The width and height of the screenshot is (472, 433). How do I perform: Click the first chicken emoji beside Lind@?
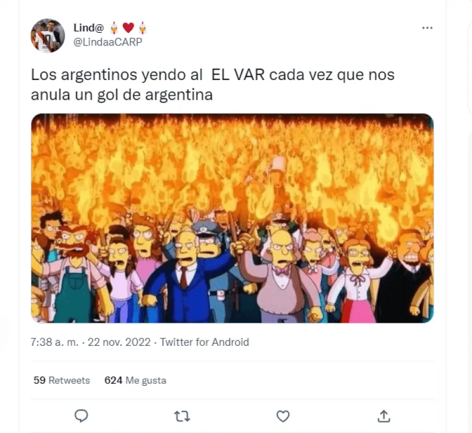(x=114, y=28)
